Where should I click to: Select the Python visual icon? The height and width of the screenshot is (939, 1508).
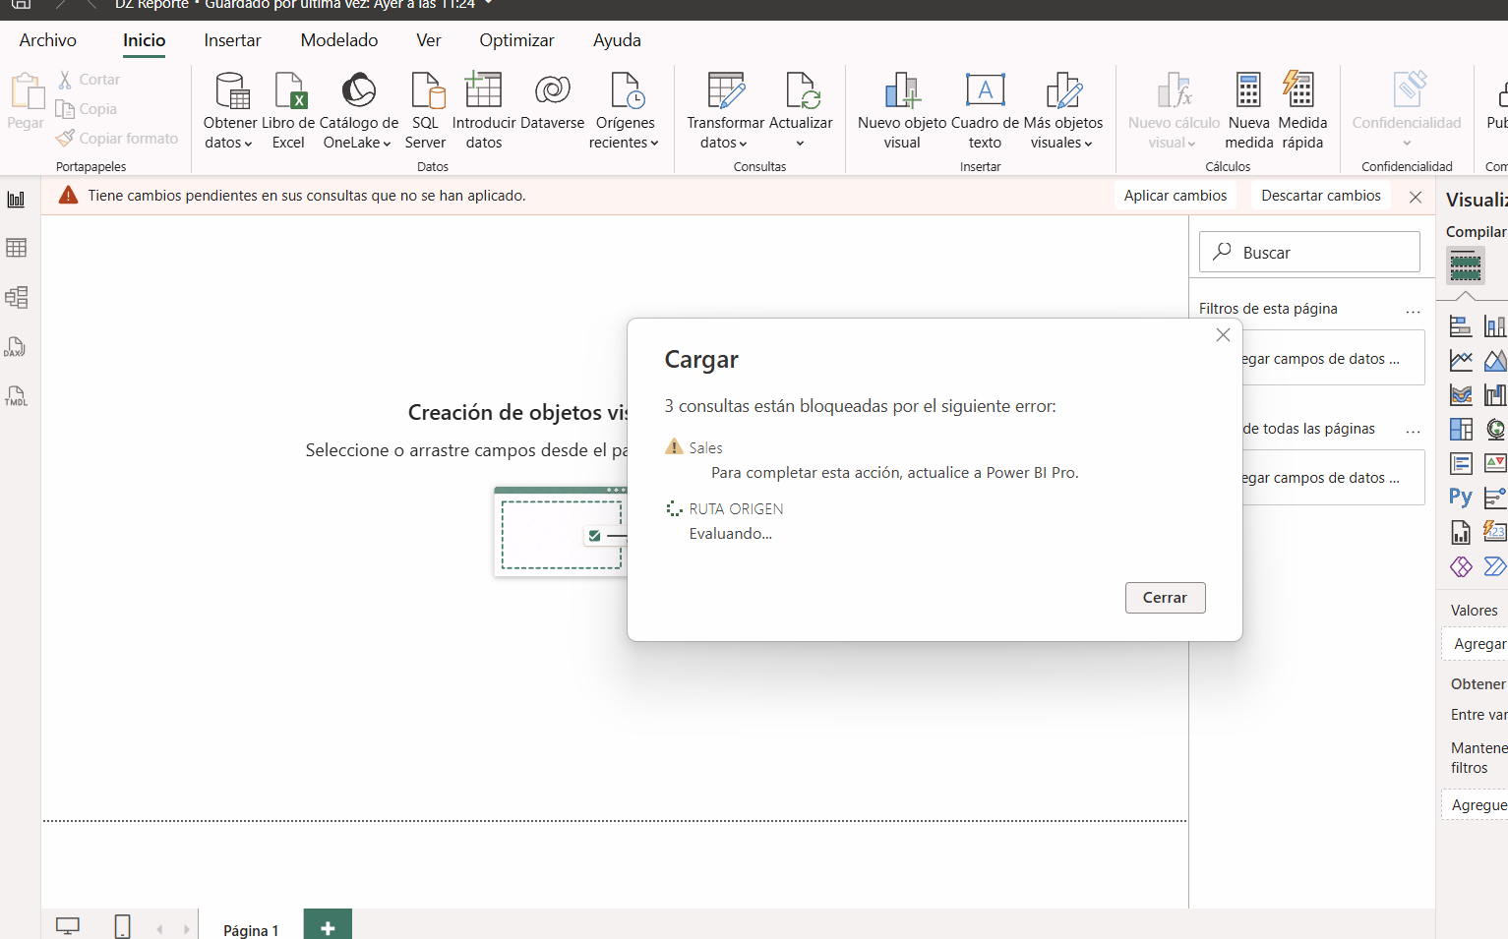pyautogui.click(x=1461, y=498)
